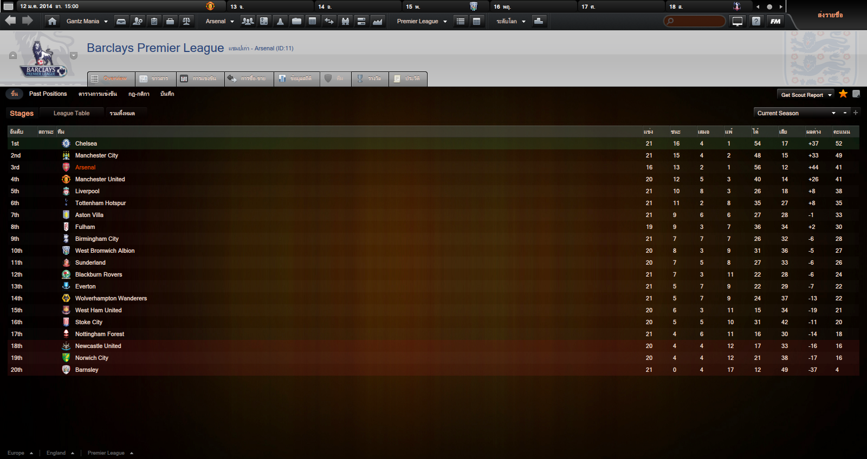Open the Arsenal row in the table
The image size is (867, 459).
click(433, 167)
